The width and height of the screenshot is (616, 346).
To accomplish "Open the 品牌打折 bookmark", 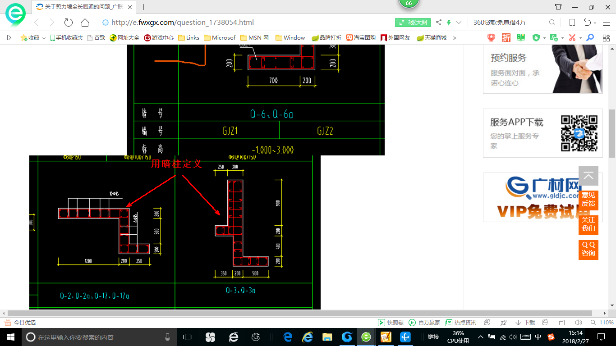I will click(326, 38).
